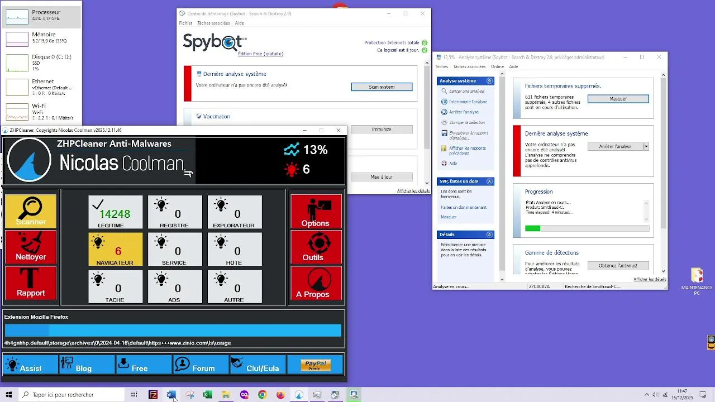Click Faites un don maintenant link
This screenshot has width=715, height=402.
464,207
